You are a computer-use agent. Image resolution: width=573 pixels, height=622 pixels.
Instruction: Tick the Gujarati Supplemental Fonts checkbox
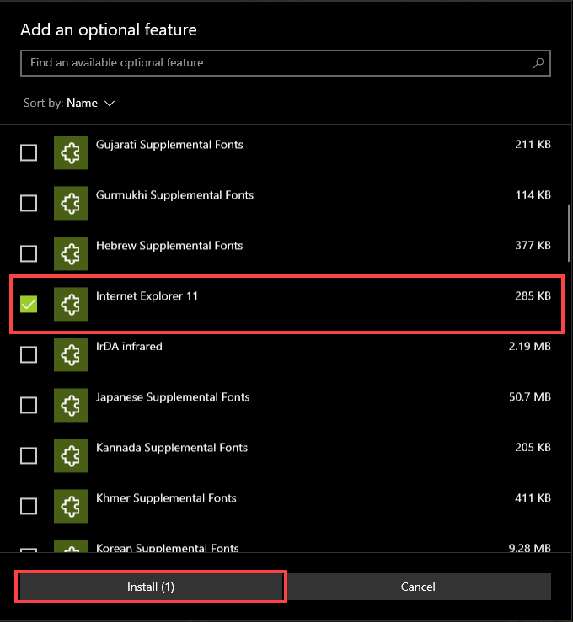pos(29,152)
